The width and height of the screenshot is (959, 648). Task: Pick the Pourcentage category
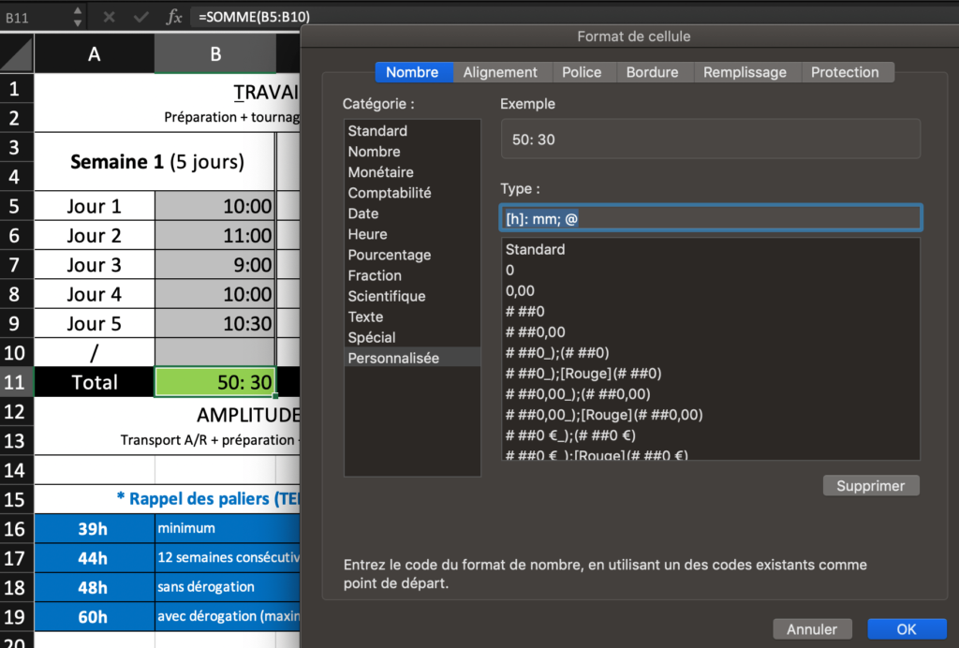click(x=389, y=255)
